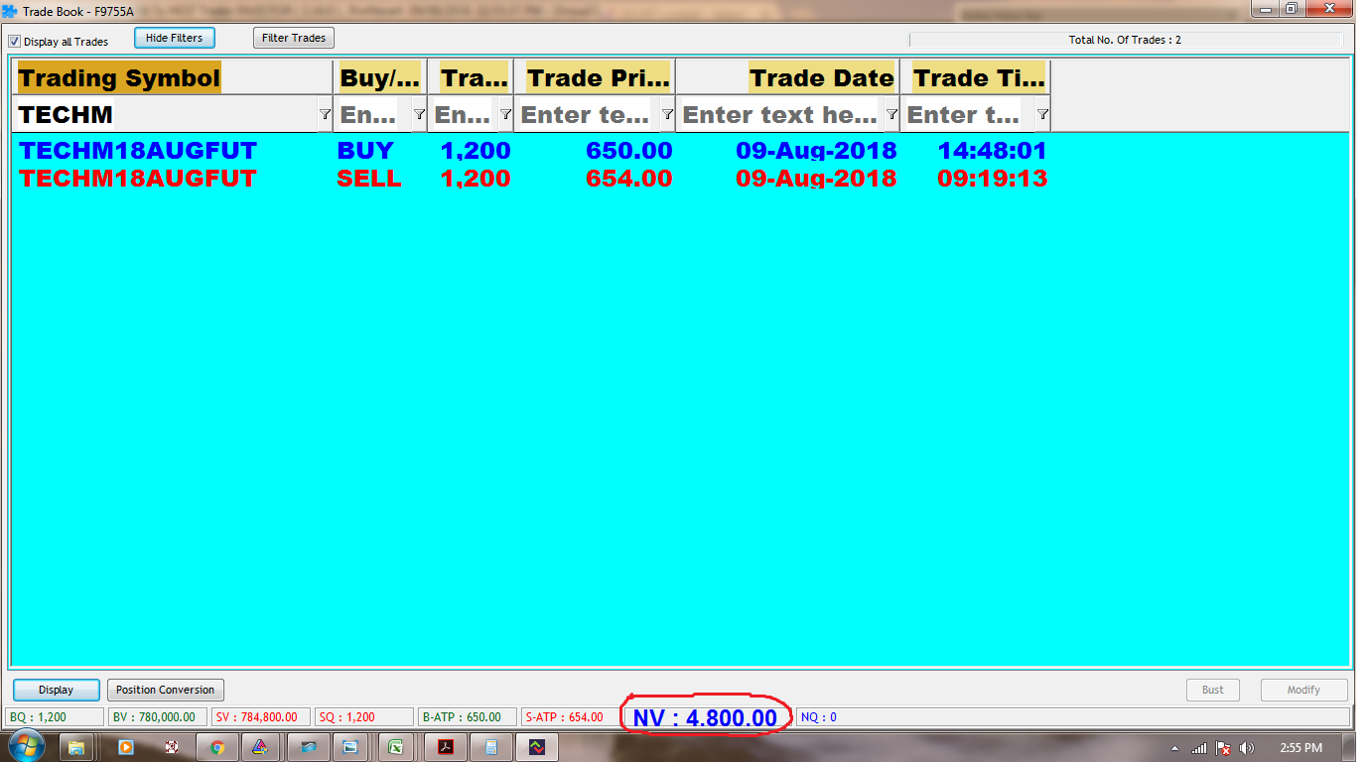
Task: Click the Trade Book window puzzle icon
Action: (10, 11)
